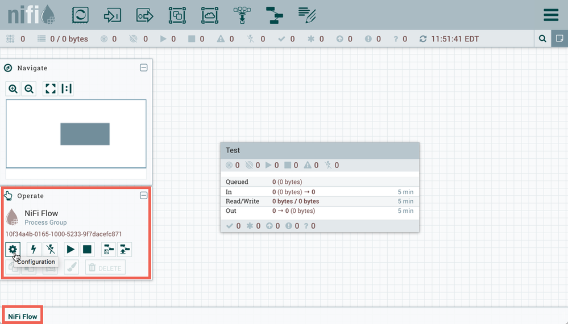Screen dimensions: 568x324
Task: Click the NiFi Flow breadcrumb
Action: 23,316
